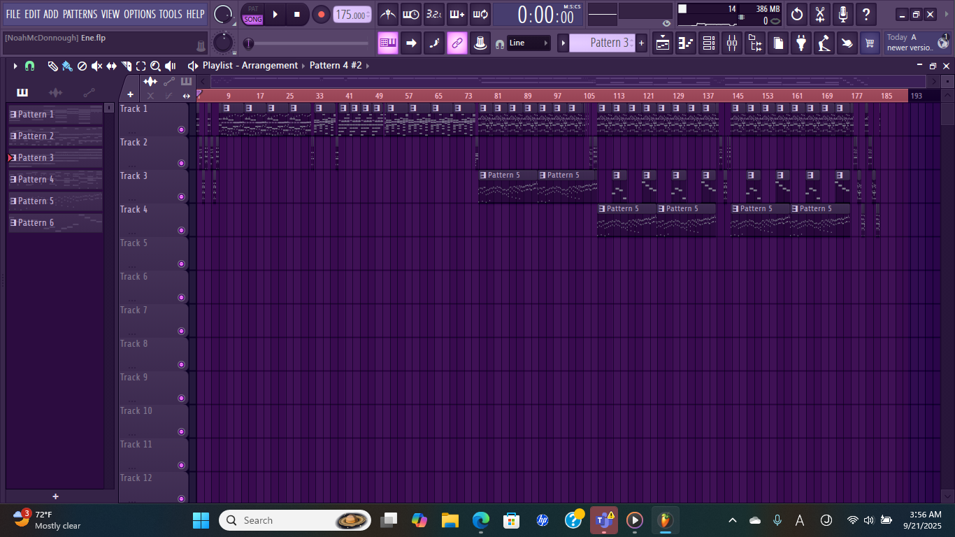Open the Piano roll from toolbar
Image resolution: width=955 pixels, height=537 pixels.
(x=686, y=43)
